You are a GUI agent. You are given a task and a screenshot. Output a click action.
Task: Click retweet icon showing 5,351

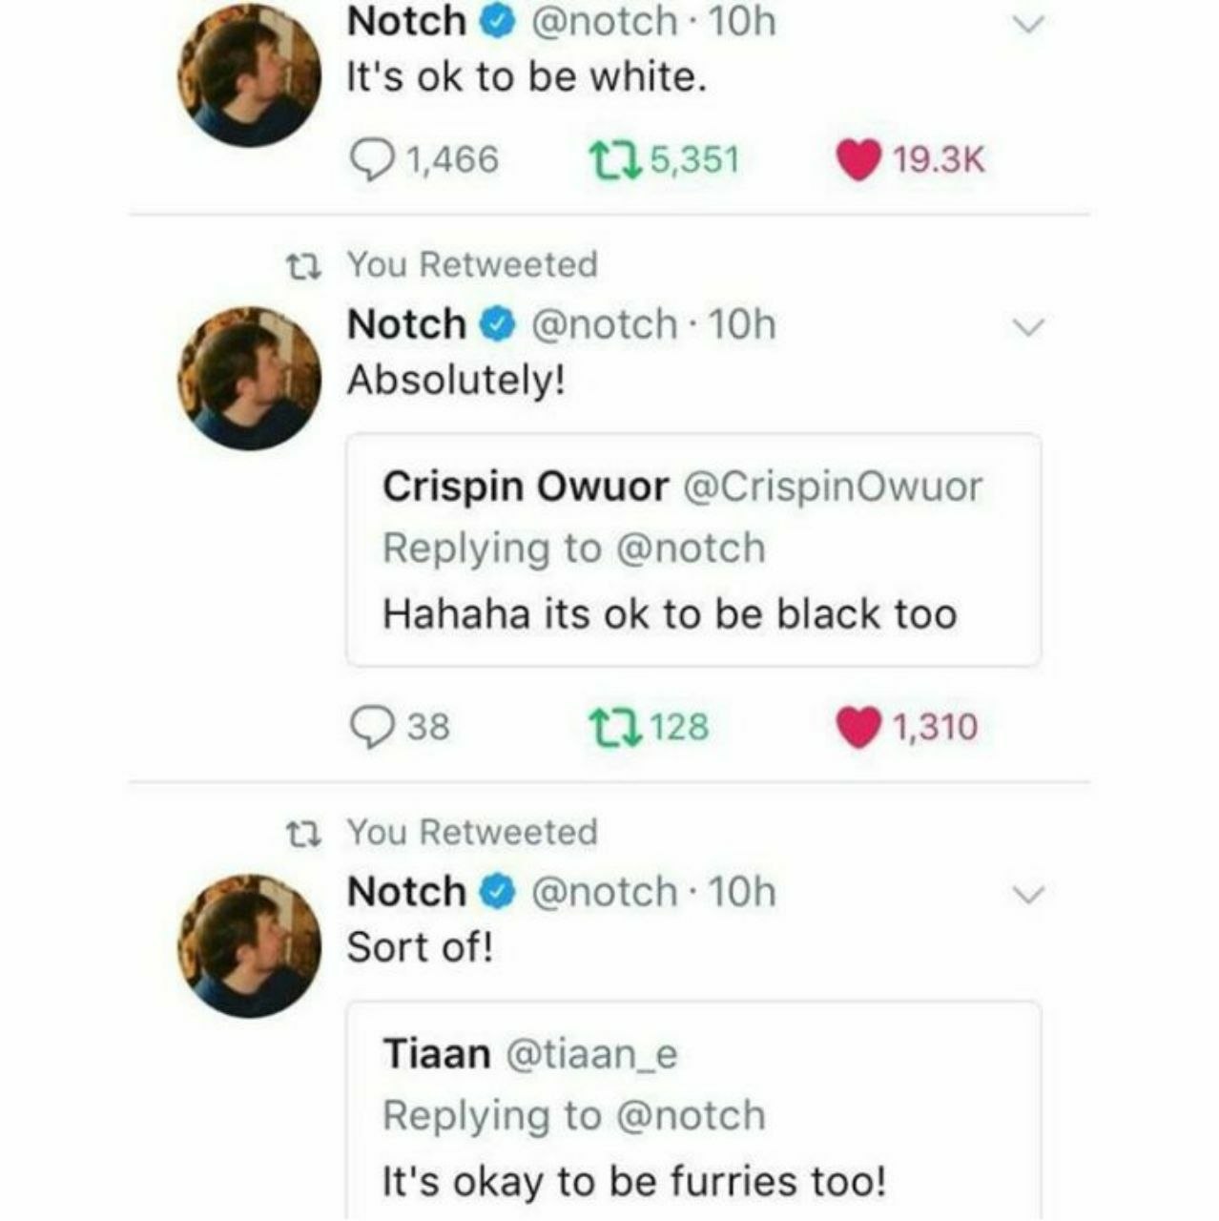[614, 160]
